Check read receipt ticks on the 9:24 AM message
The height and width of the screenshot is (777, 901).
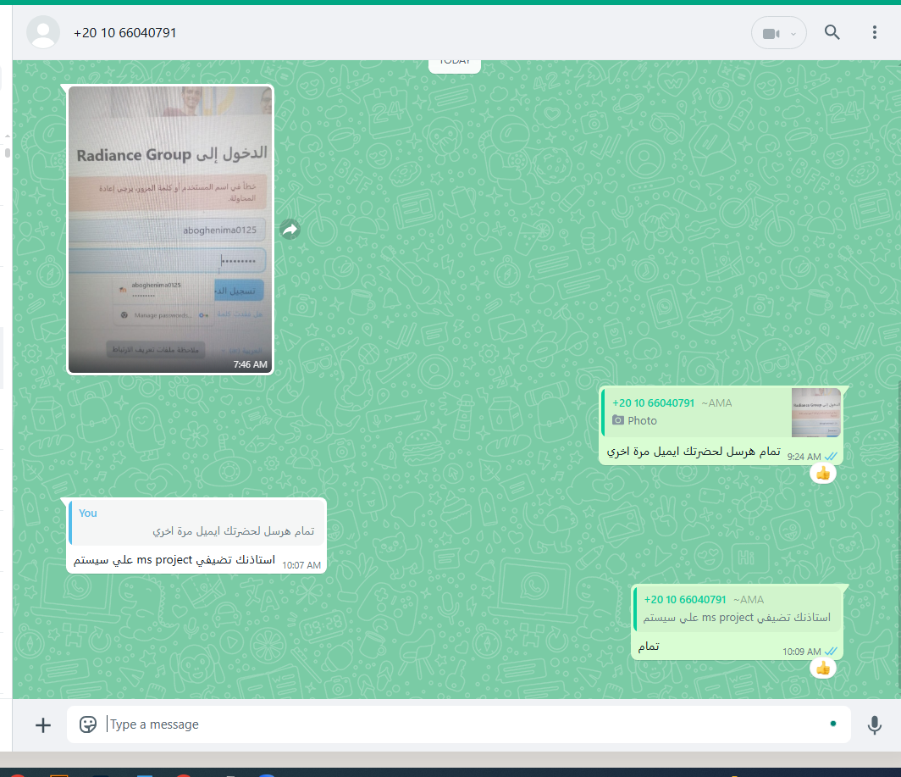coord(831,456)
